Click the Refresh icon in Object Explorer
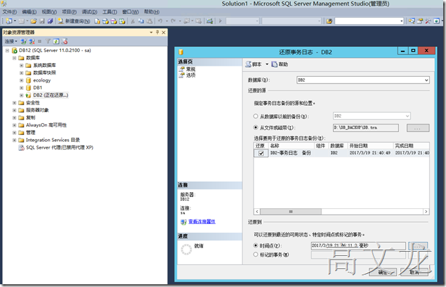 [x=56, y=41]
